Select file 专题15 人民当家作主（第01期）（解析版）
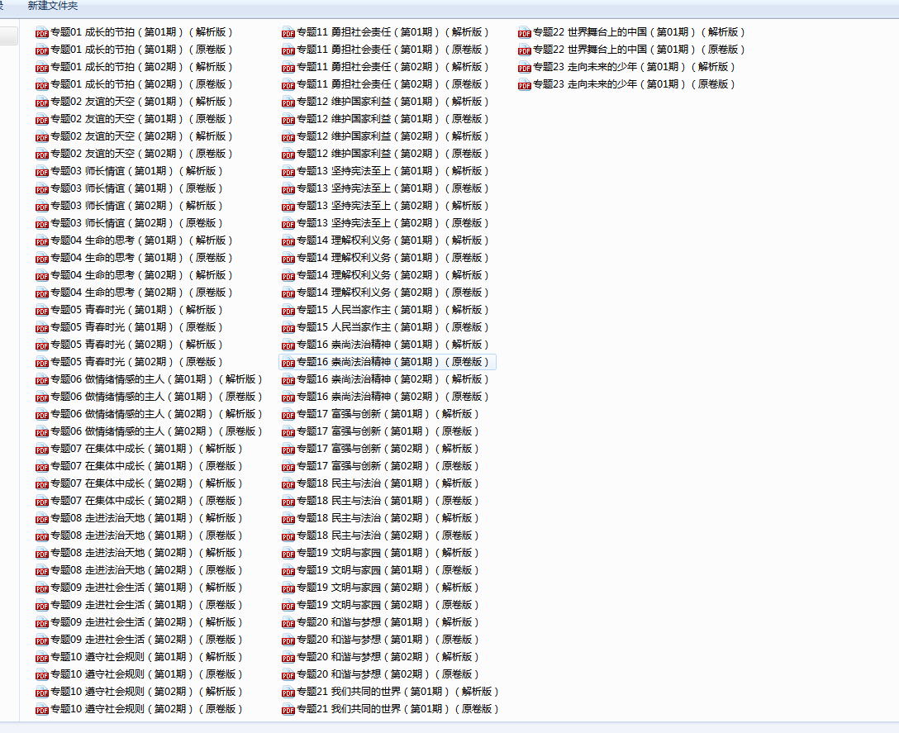 coord(387,310)
